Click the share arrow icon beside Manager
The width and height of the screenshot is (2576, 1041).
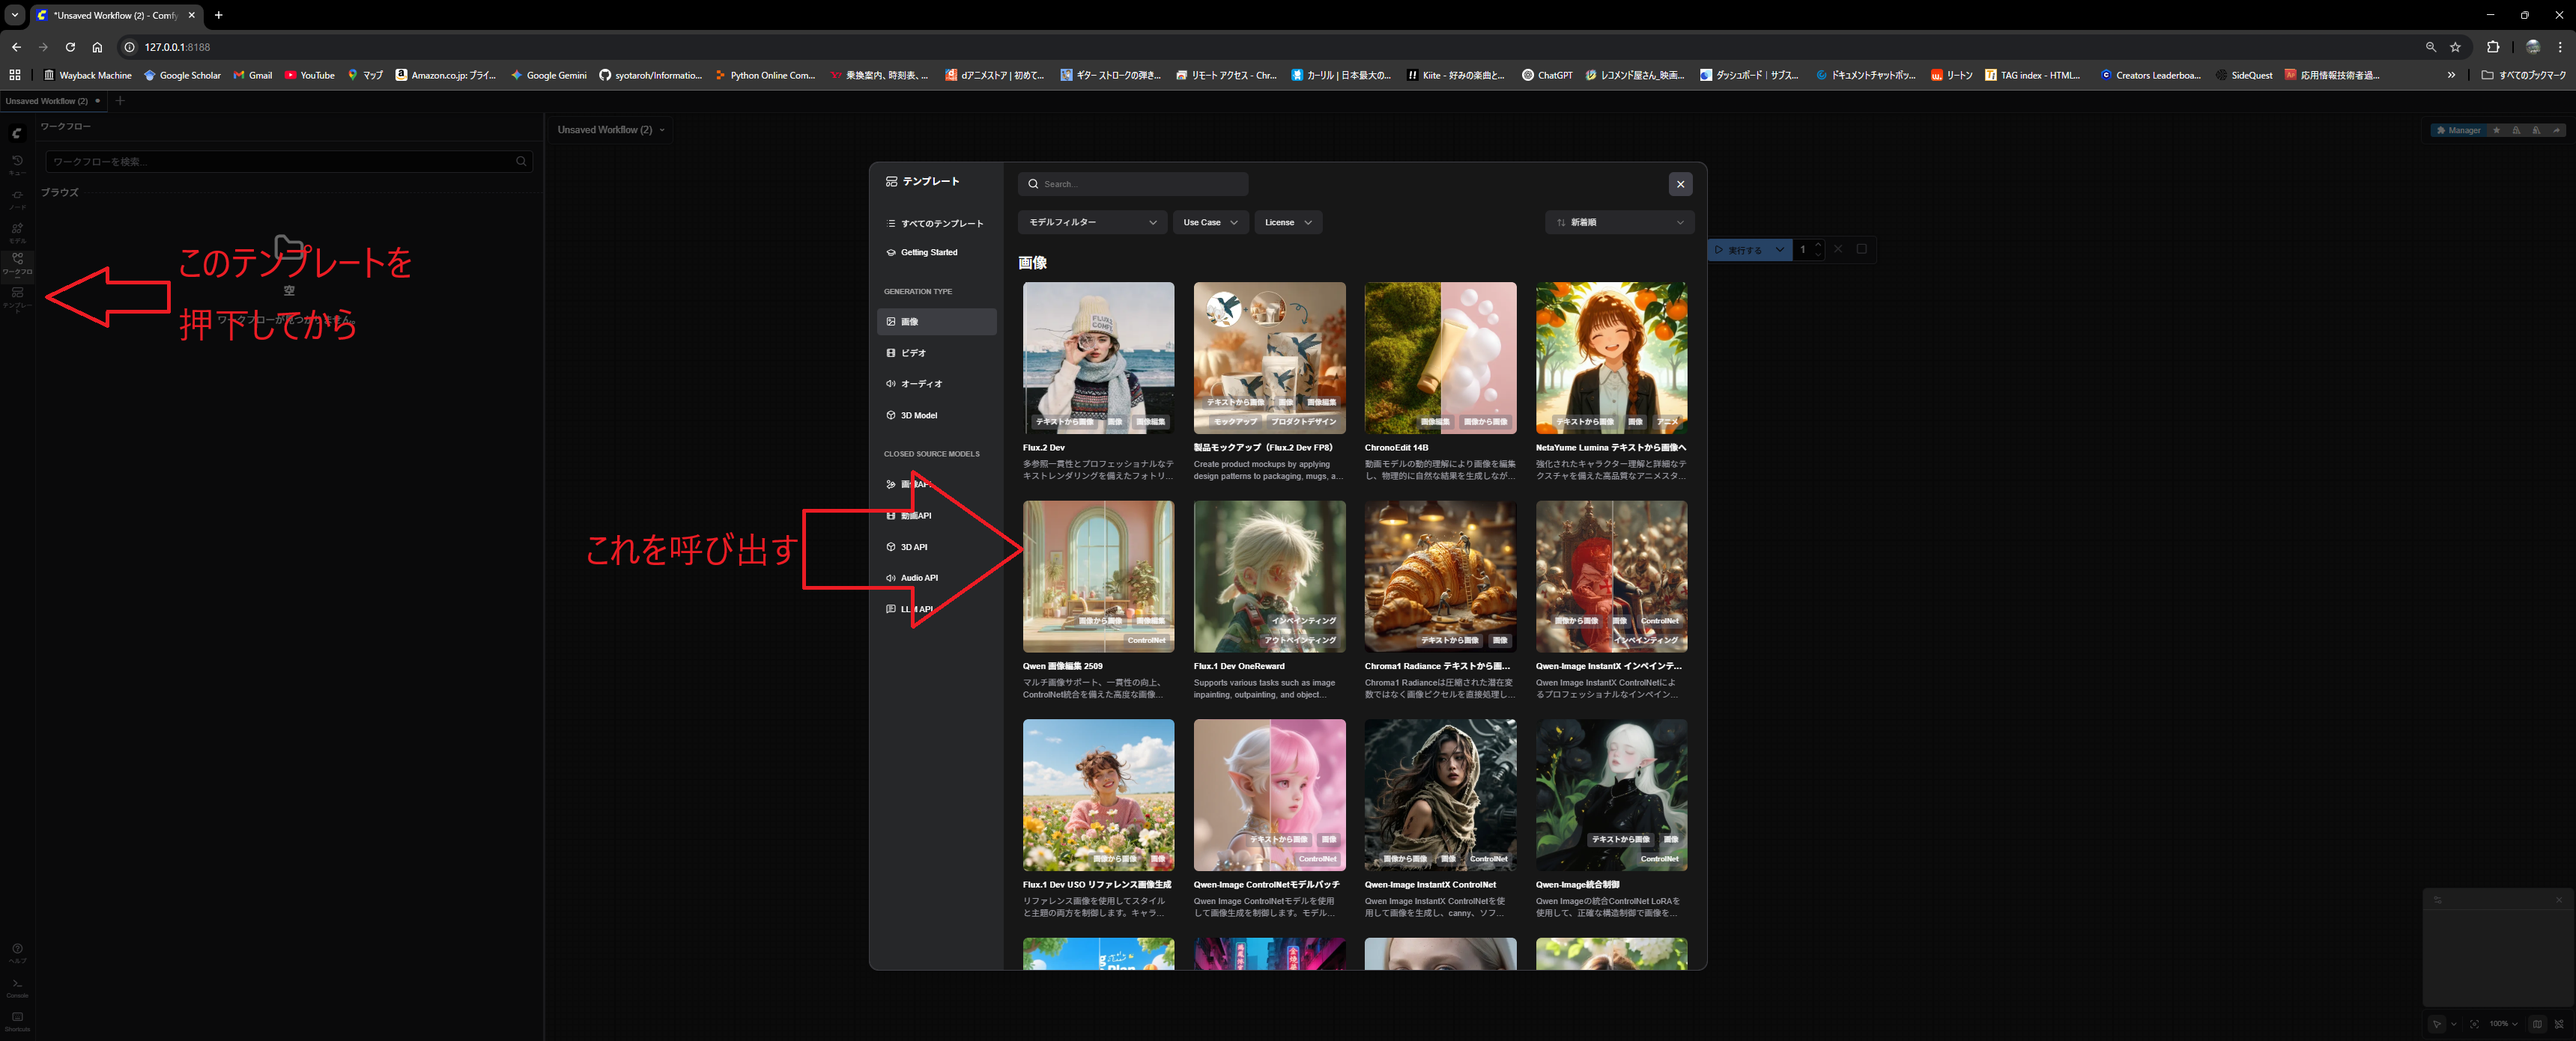pyautogui.click(x=2556, y=130)
